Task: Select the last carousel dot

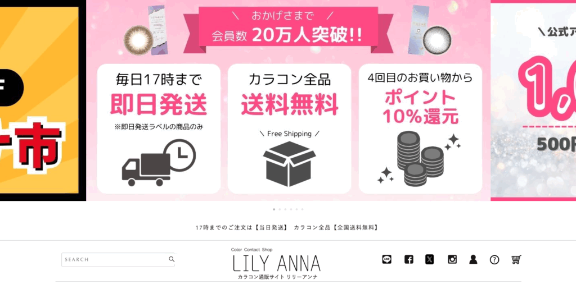Action: click(x=302, y=209)
